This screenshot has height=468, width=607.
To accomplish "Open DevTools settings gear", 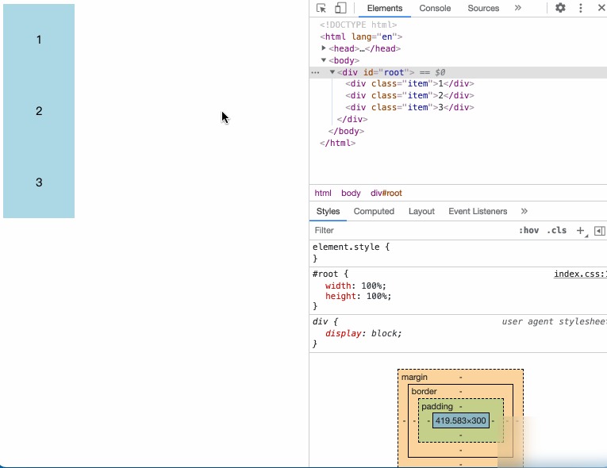I will (560, 8).
